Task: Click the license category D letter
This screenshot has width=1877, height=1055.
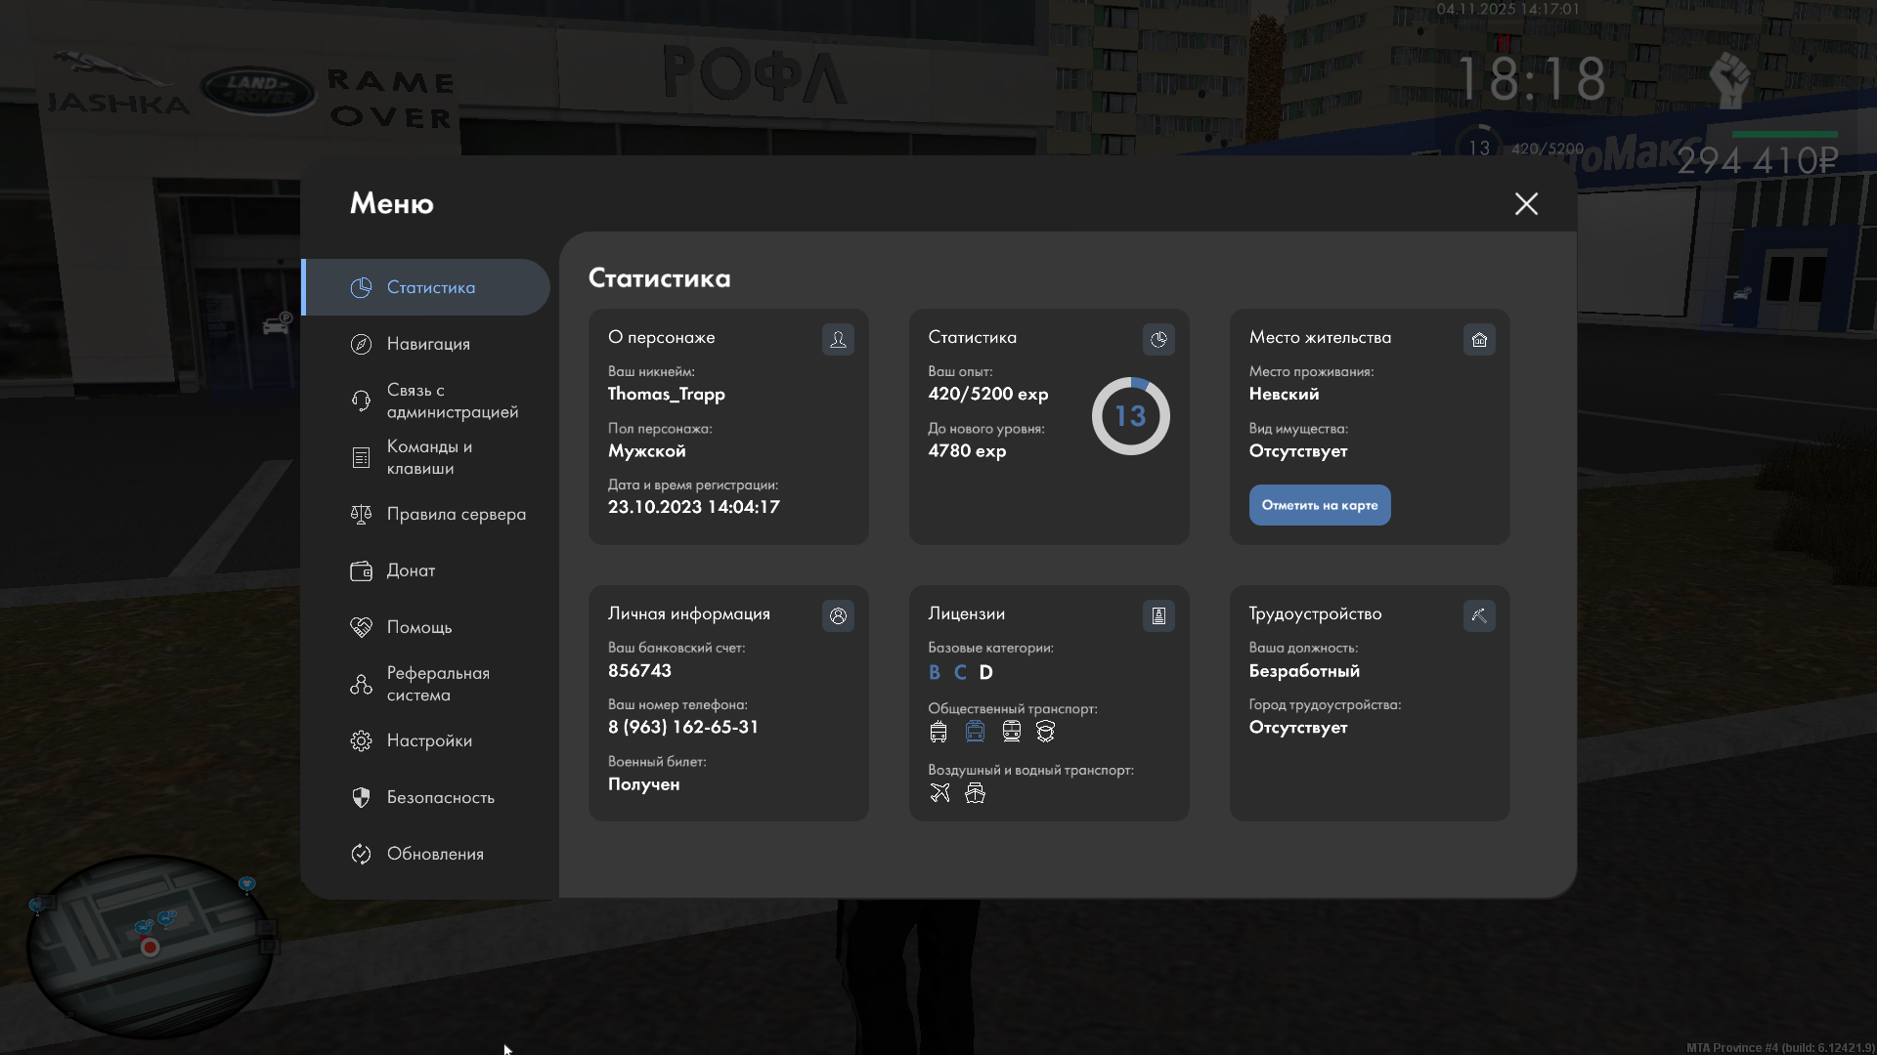Action: [985, 672]
